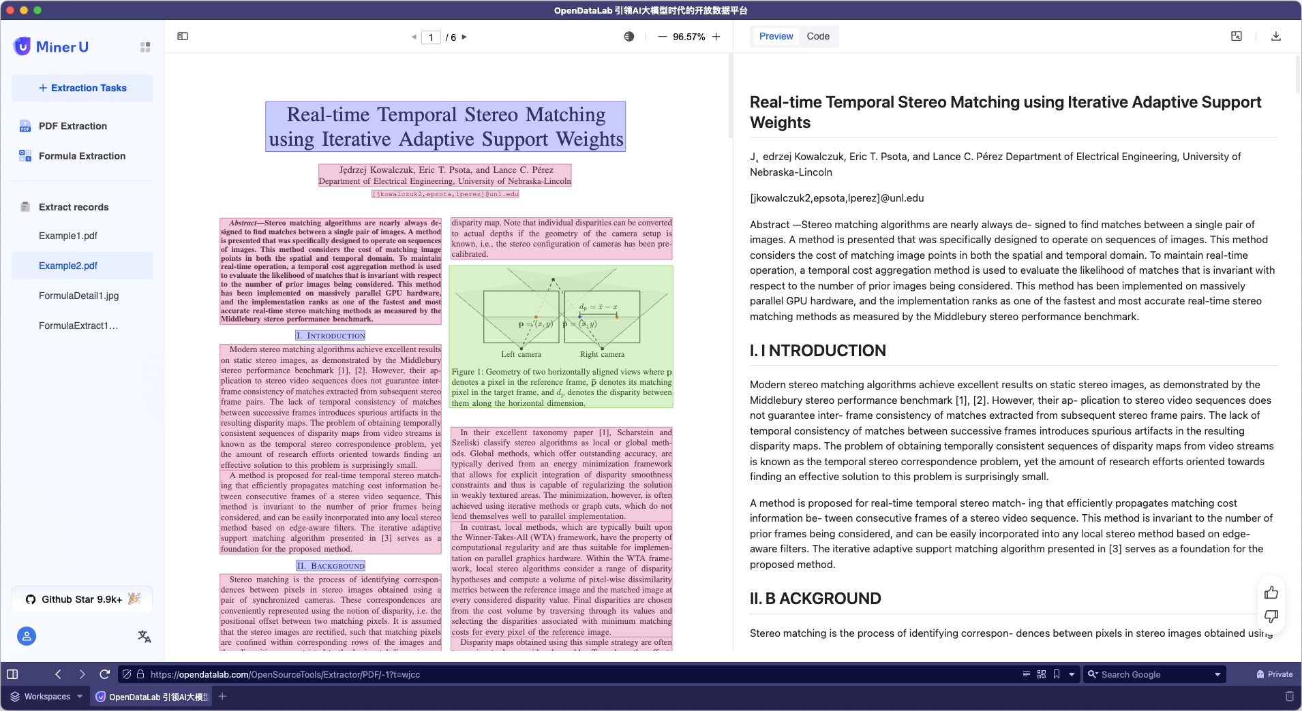
Task: Click the page number input field
Action: tap(431, 37)
